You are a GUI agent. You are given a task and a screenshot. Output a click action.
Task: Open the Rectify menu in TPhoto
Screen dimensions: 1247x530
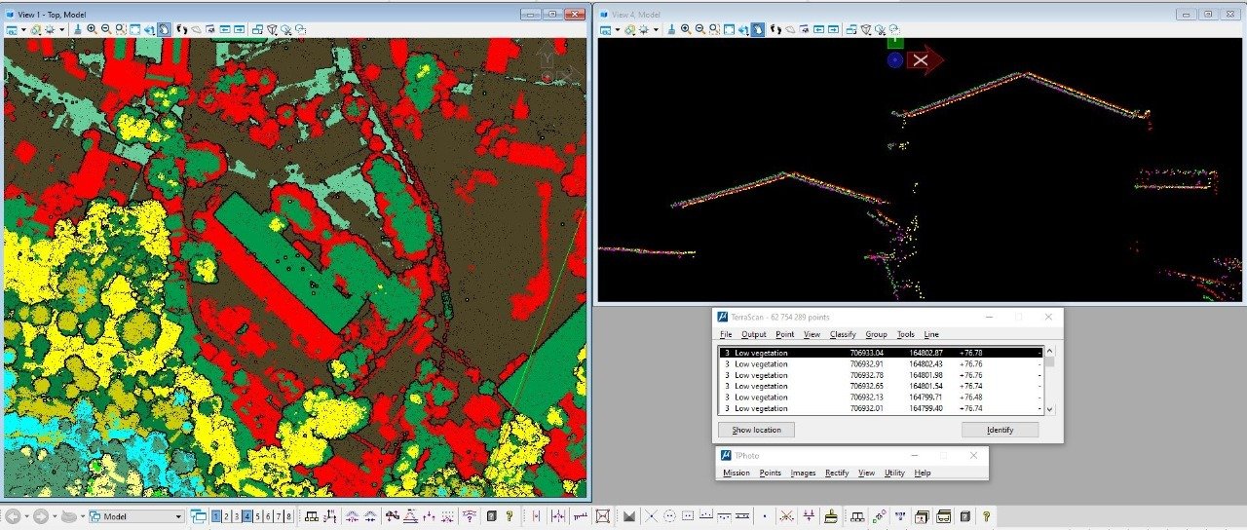(x=836, y=473)
